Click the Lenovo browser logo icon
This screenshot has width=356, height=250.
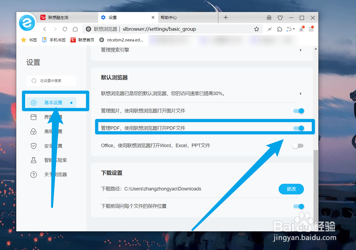[27, 23]
